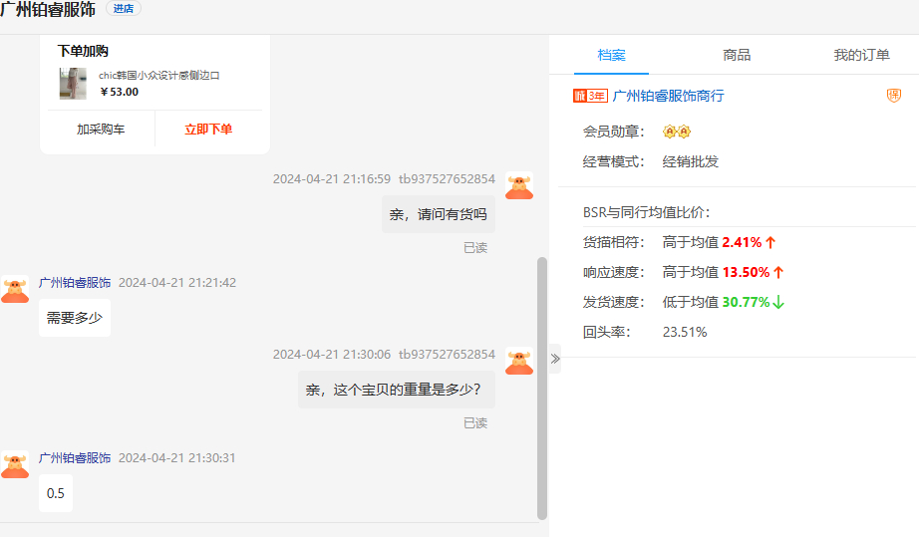Click the first 会员勋章 medal icon

click(x=670, y=132)
